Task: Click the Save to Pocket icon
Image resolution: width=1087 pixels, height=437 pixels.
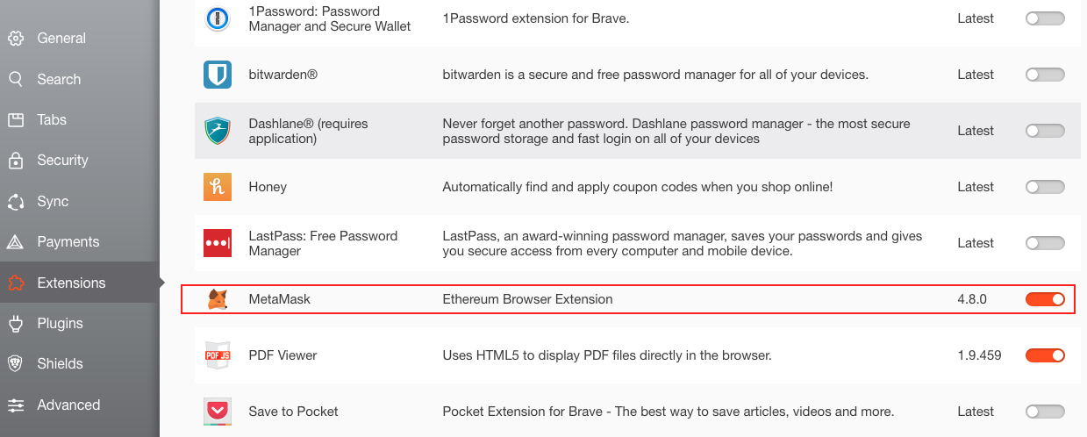Action: click(x=217, y=412)
